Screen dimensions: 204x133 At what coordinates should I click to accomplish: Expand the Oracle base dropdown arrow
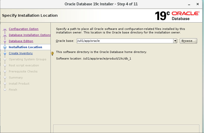pos(175,41)
